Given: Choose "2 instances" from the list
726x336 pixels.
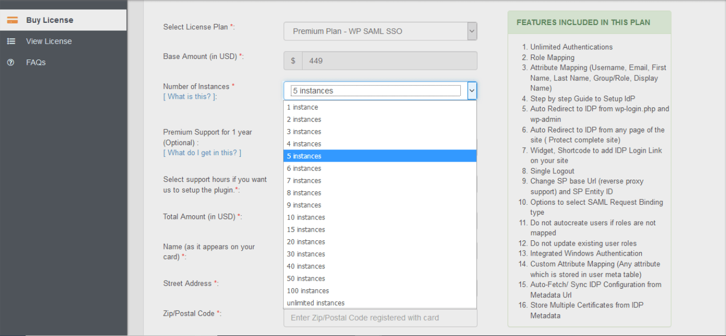Looking at the screenshot, I should coord(380,120).
